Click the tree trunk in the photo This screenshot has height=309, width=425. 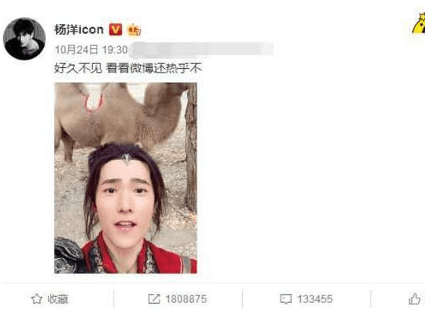coord(191,147)
